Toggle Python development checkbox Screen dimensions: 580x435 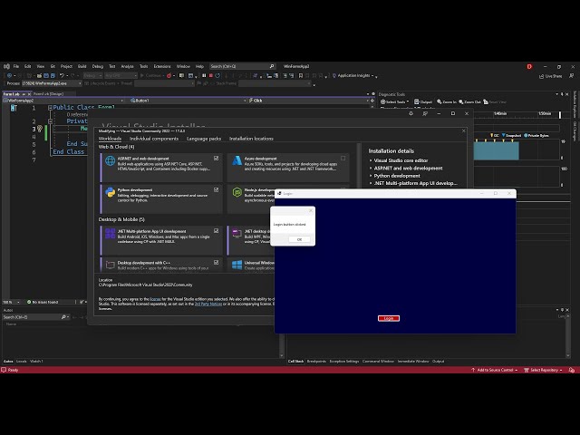coord(216,189)
